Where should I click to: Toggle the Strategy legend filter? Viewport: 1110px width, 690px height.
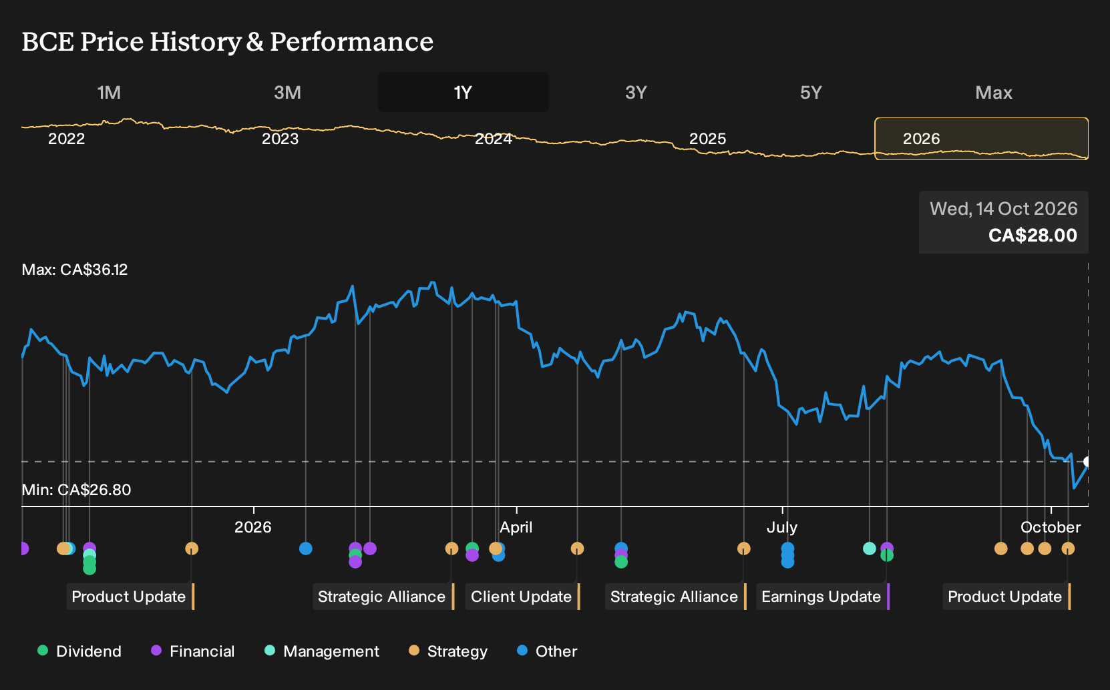(x=448, y=651)
